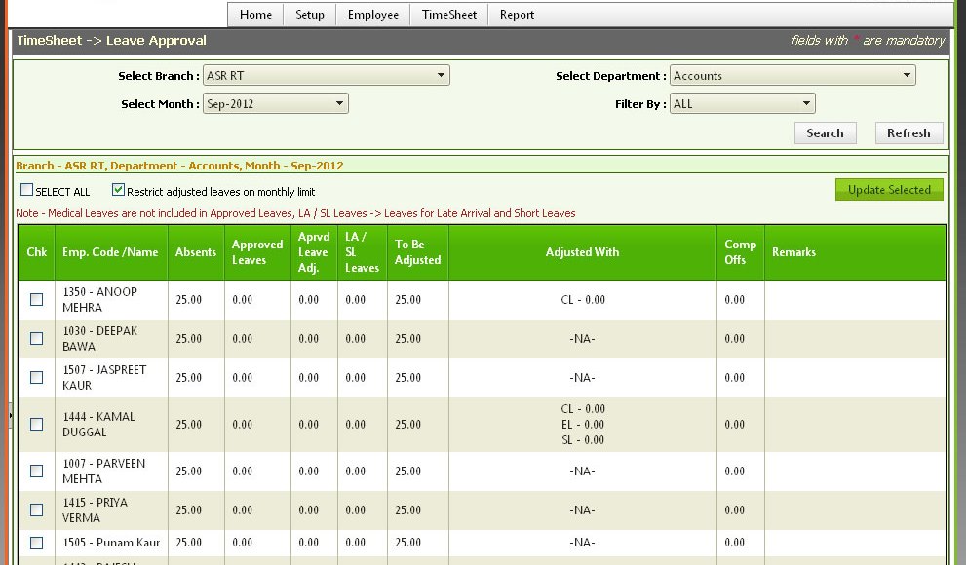966x565 pixels.
Task: Open the Employee menu
Action: point(372,15)
